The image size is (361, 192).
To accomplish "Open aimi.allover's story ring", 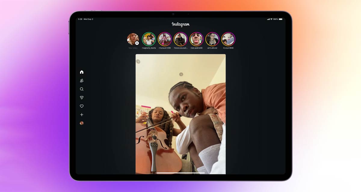I will (212, 39).
